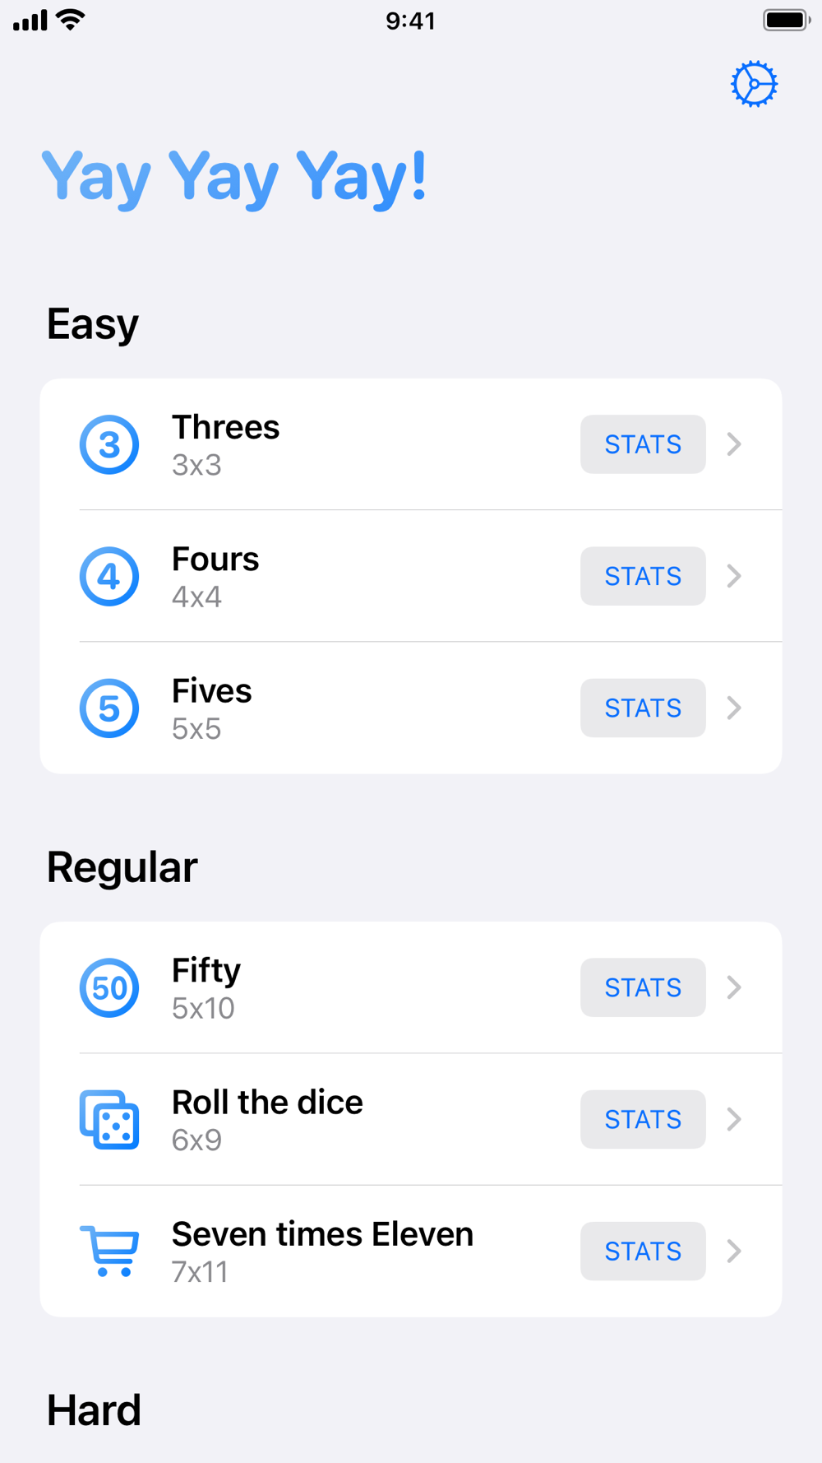This screenshot has height=1463, width=822.
Task: Show Fours game stats
Action: [x=643, y=576]
